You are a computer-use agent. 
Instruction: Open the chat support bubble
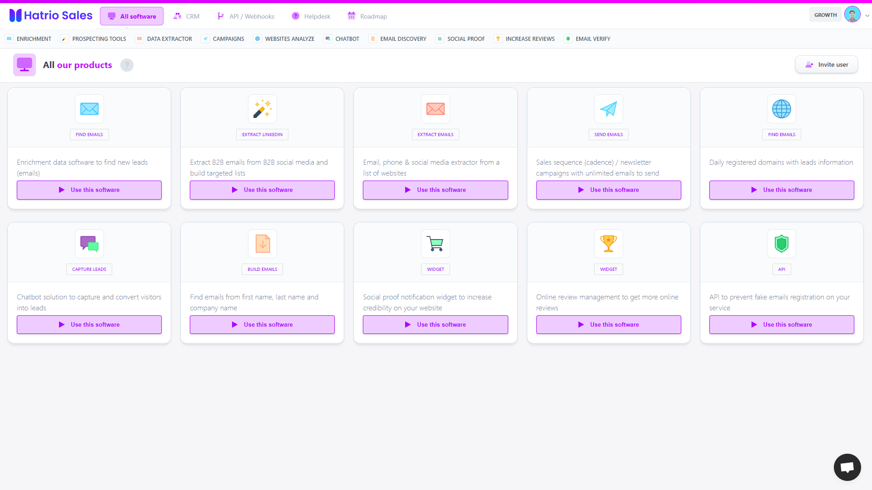click(847, 467)
